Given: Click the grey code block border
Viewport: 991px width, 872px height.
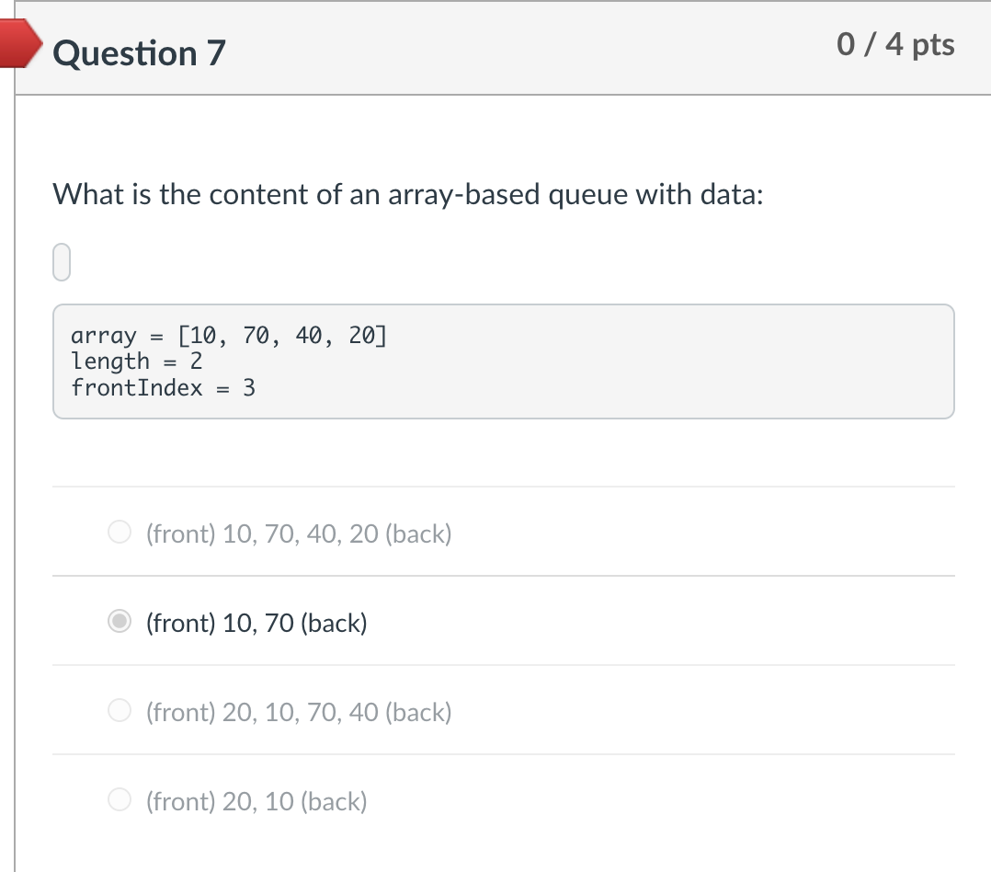Looking at the screenshot, I should pos(504,305).
